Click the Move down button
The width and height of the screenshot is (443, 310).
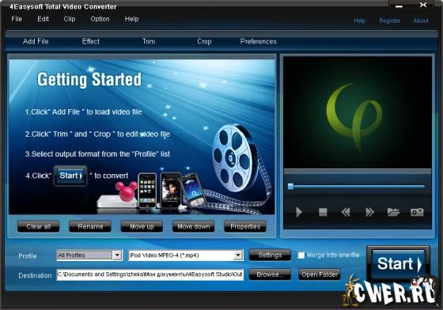(x=194, y=226)
